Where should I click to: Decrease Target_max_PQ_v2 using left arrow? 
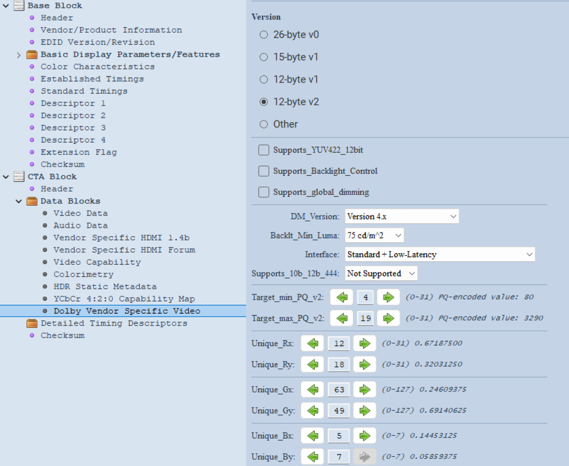(341, 318)
